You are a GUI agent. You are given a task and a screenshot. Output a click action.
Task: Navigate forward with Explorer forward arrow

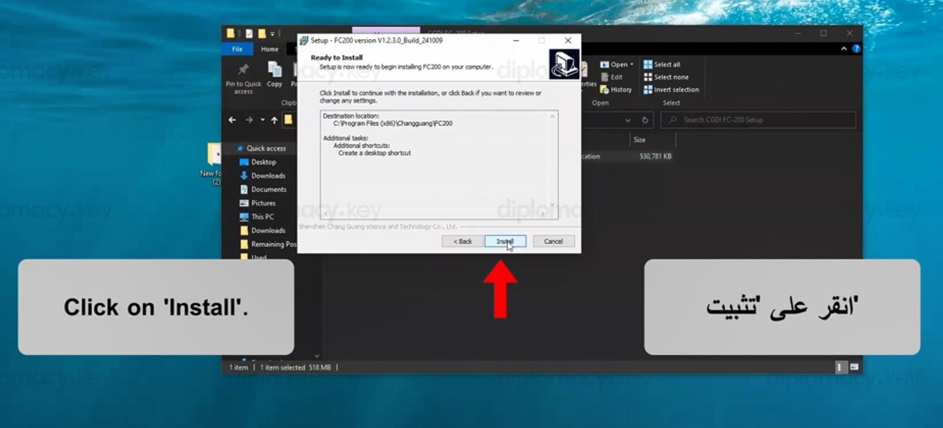click(249, 120)
